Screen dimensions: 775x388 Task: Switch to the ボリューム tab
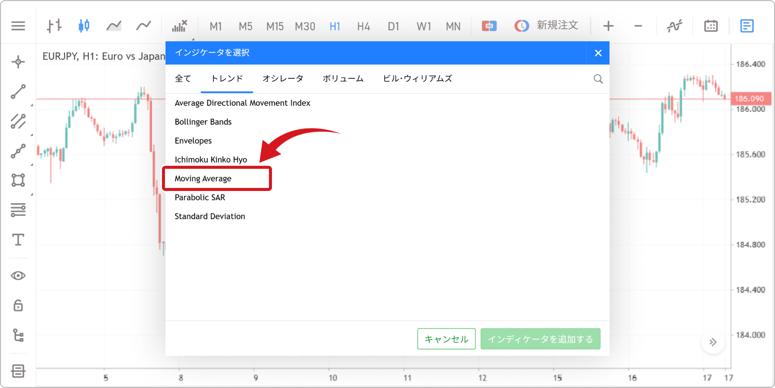tap(343, 79)
